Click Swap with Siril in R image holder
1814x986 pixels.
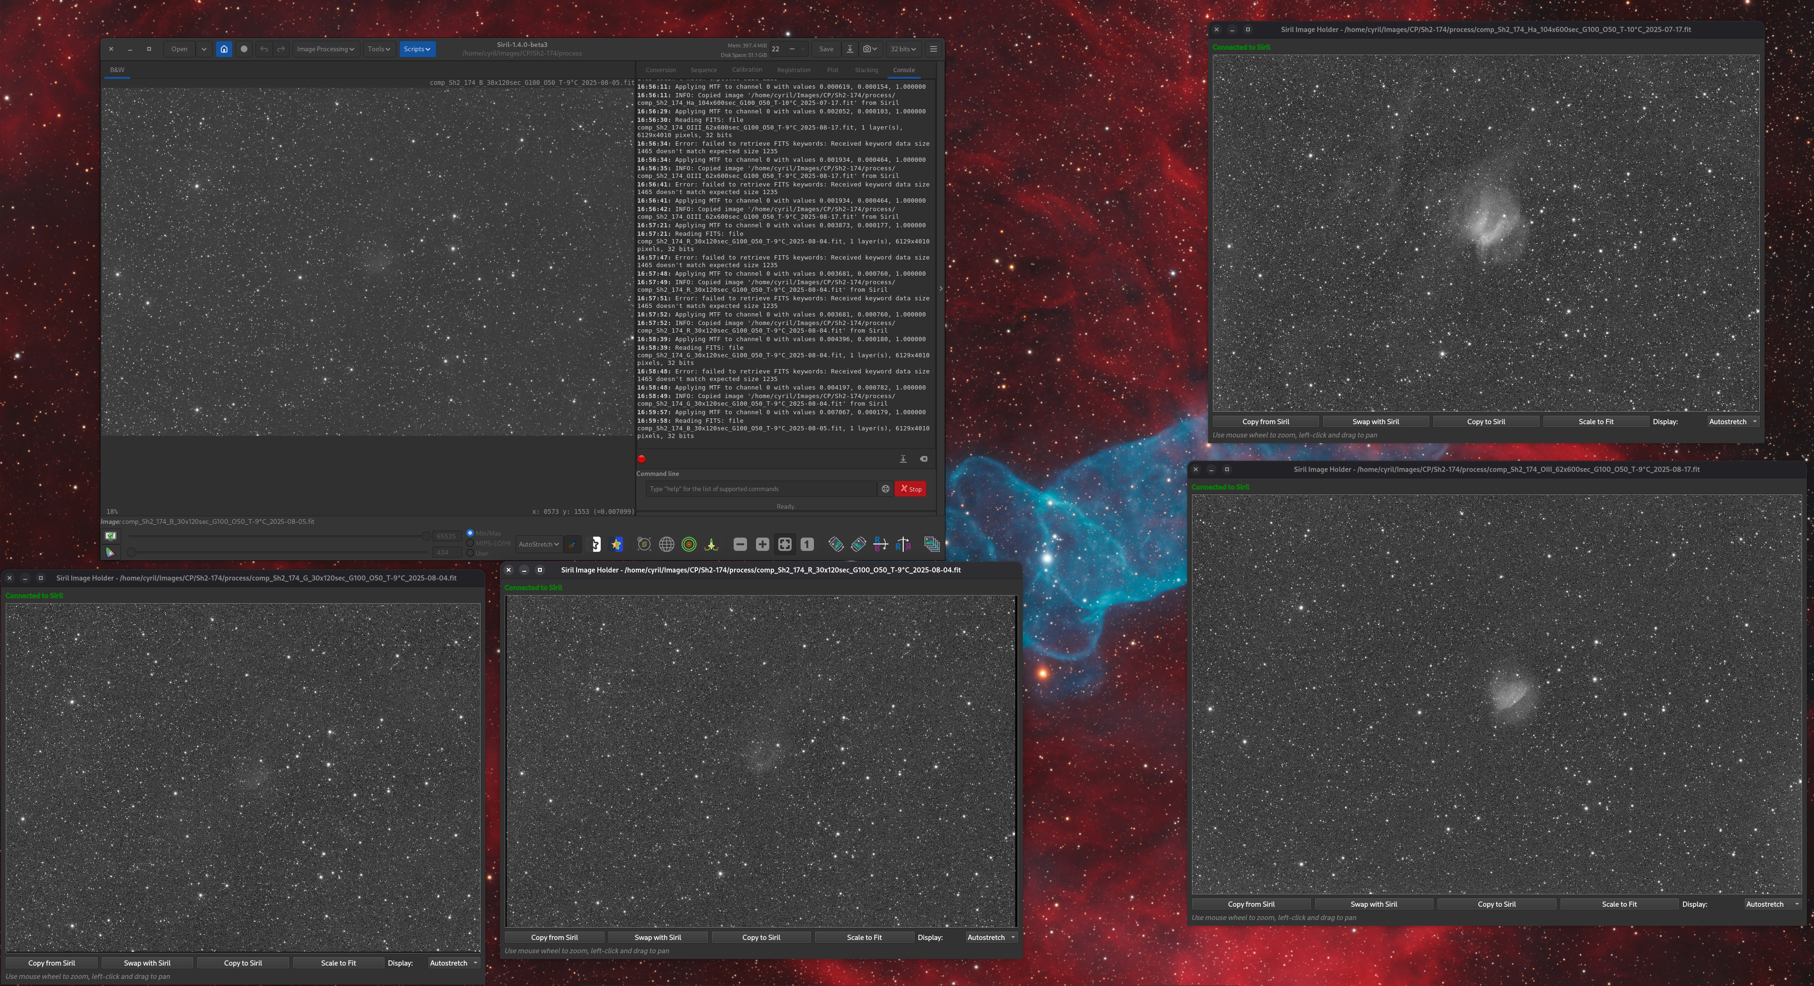click(657, 938)
